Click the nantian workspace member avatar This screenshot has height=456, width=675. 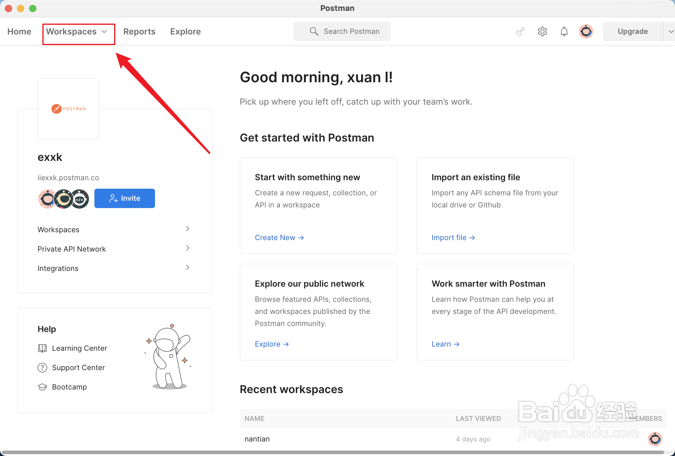[655, 439]
